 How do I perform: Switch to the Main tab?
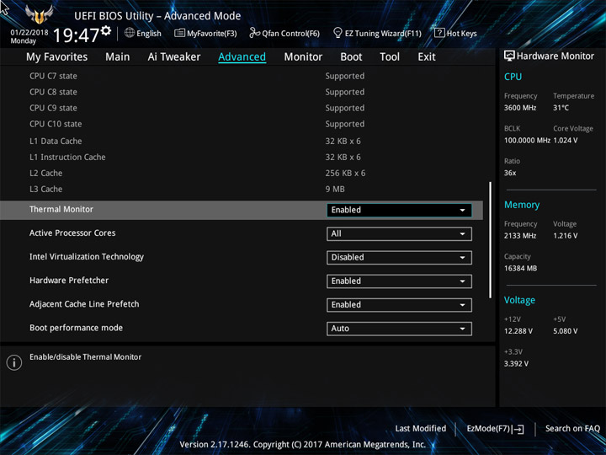(118, 57)
